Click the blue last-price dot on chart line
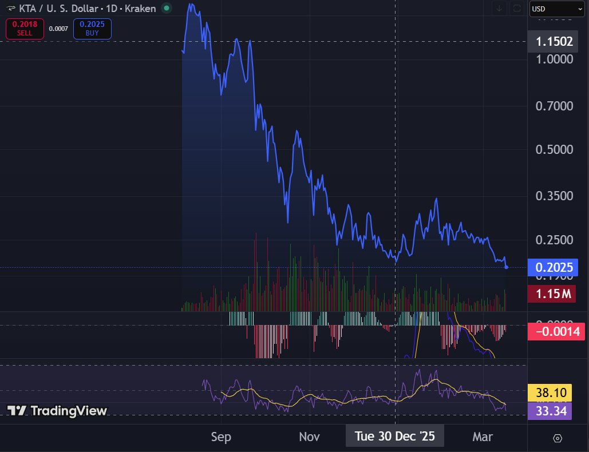Image resolution: width=589 pixels, height=452 pixels. (x=507, y=267)
